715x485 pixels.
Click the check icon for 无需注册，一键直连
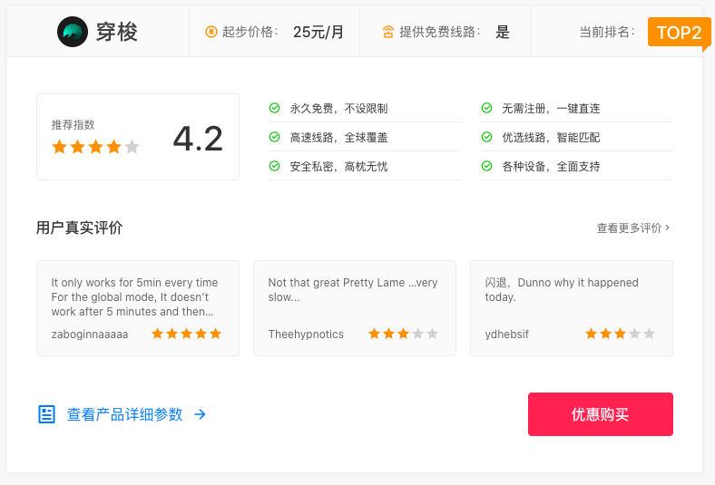(x=487, y=108)
